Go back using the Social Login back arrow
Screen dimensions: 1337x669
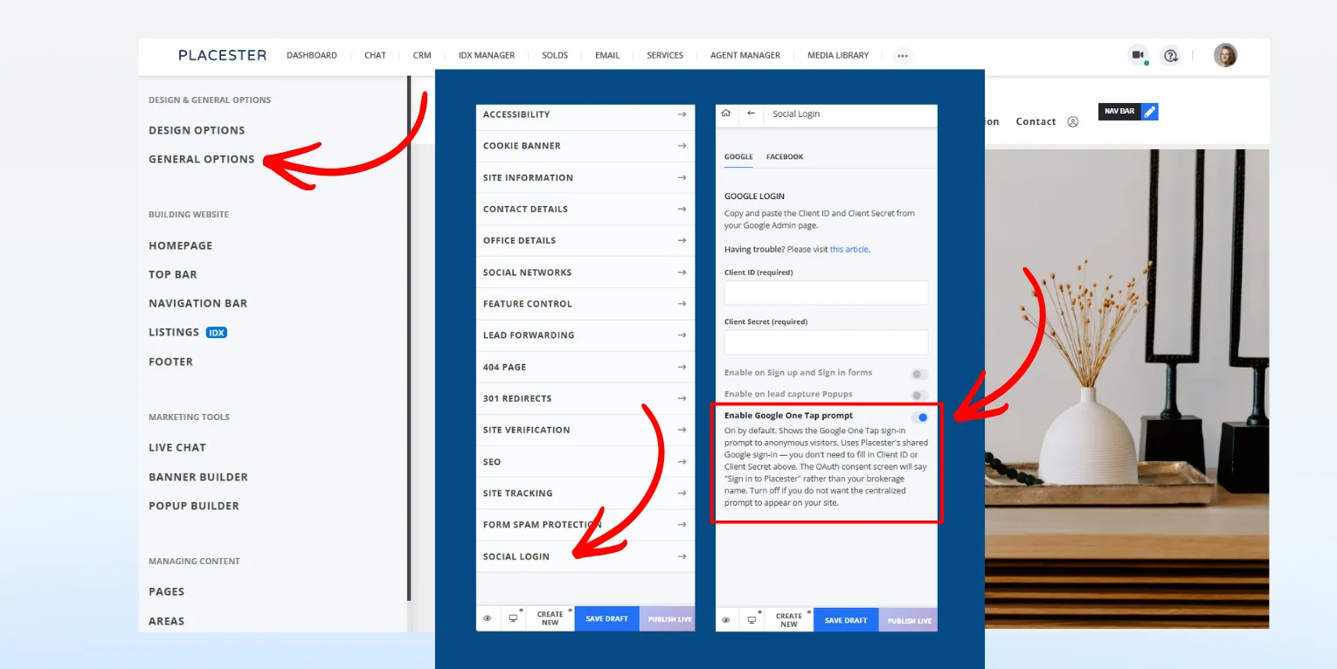[751, 114]
